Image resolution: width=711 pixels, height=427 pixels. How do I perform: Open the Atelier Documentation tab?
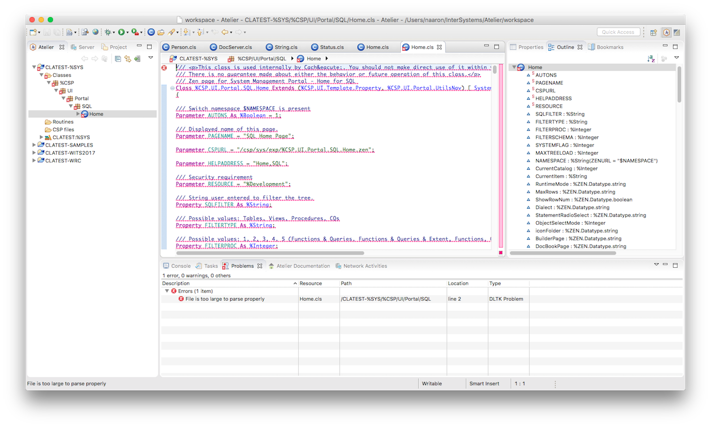click(299, 266)
